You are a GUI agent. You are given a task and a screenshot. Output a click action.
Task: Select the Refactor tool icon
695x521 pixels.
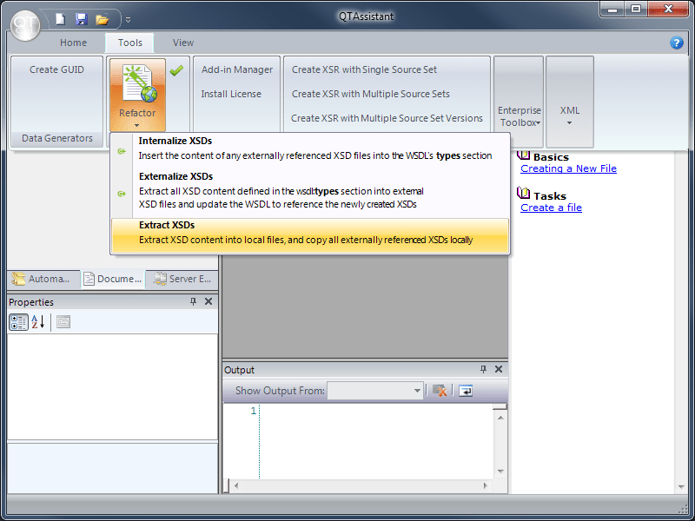click(x=136, y=82)
